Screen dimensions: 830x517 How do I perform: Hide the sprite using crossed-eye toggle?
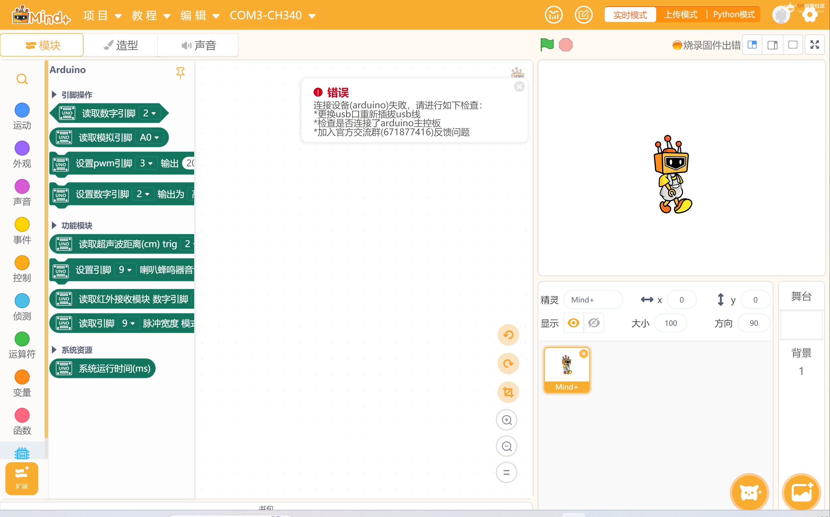[x=594, y=323]
